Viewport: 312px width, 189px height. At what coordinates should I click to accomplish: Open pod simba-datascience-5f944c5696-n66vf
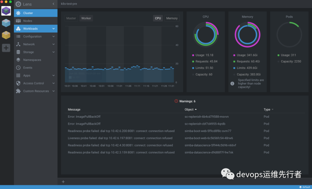coord(210,145)
